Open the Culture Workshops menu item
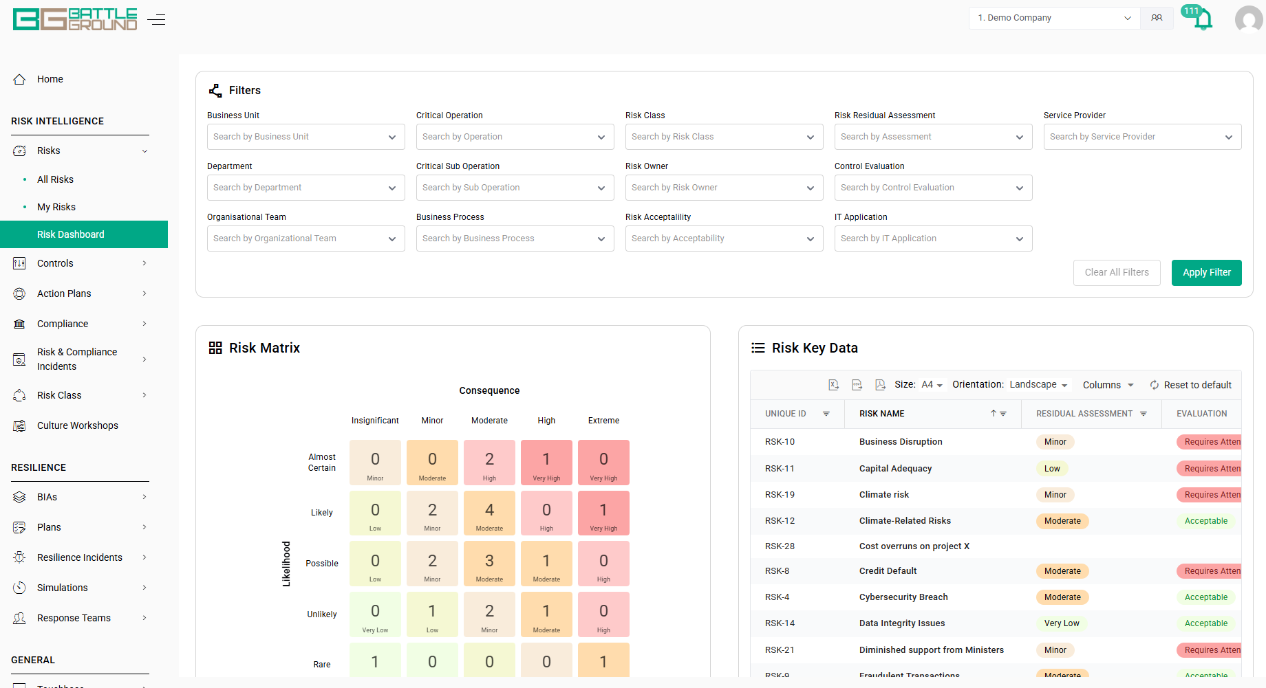 click(78, 425)
